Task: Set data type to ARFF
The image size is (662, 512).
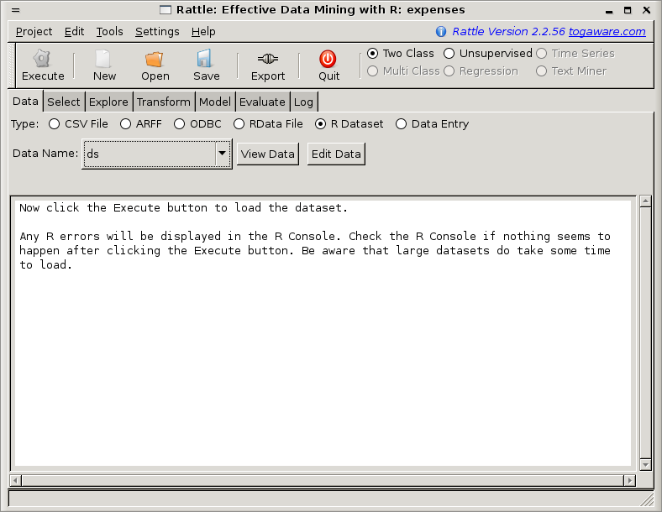Action: [x=125, y=124]
